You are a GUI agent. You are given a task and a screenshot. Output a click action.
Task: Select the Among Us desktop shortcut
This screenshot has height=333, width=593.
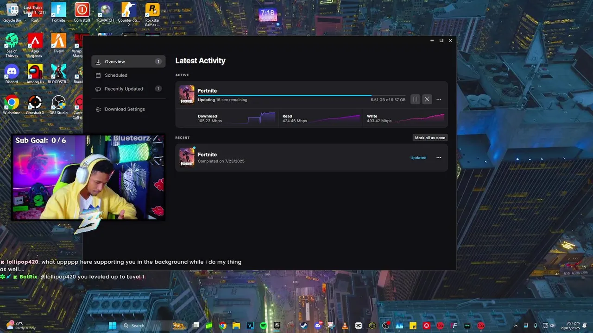pyautogui.click(x=35, y=74)
